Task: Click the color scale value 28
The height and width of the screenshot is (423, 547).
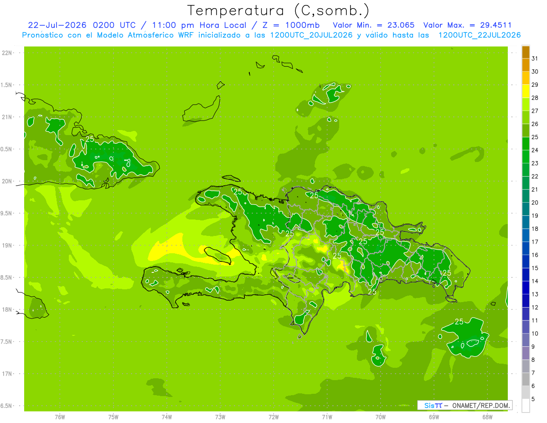Action: point(535,98)
